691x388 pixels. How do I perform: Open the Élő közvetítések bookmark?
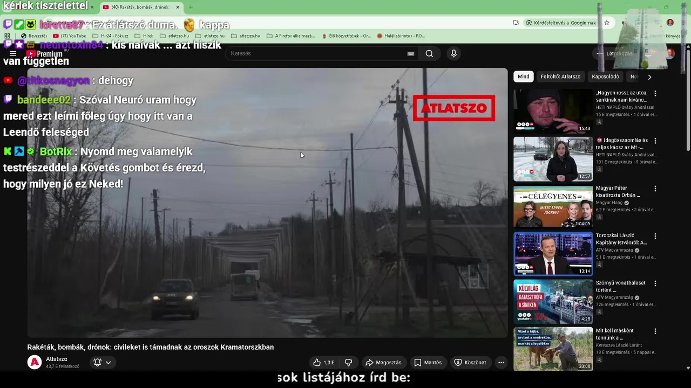(346, 36)
